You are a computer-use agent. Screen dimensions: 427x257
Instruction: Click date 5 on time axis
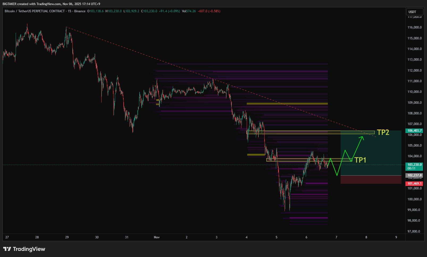(277, 237)
